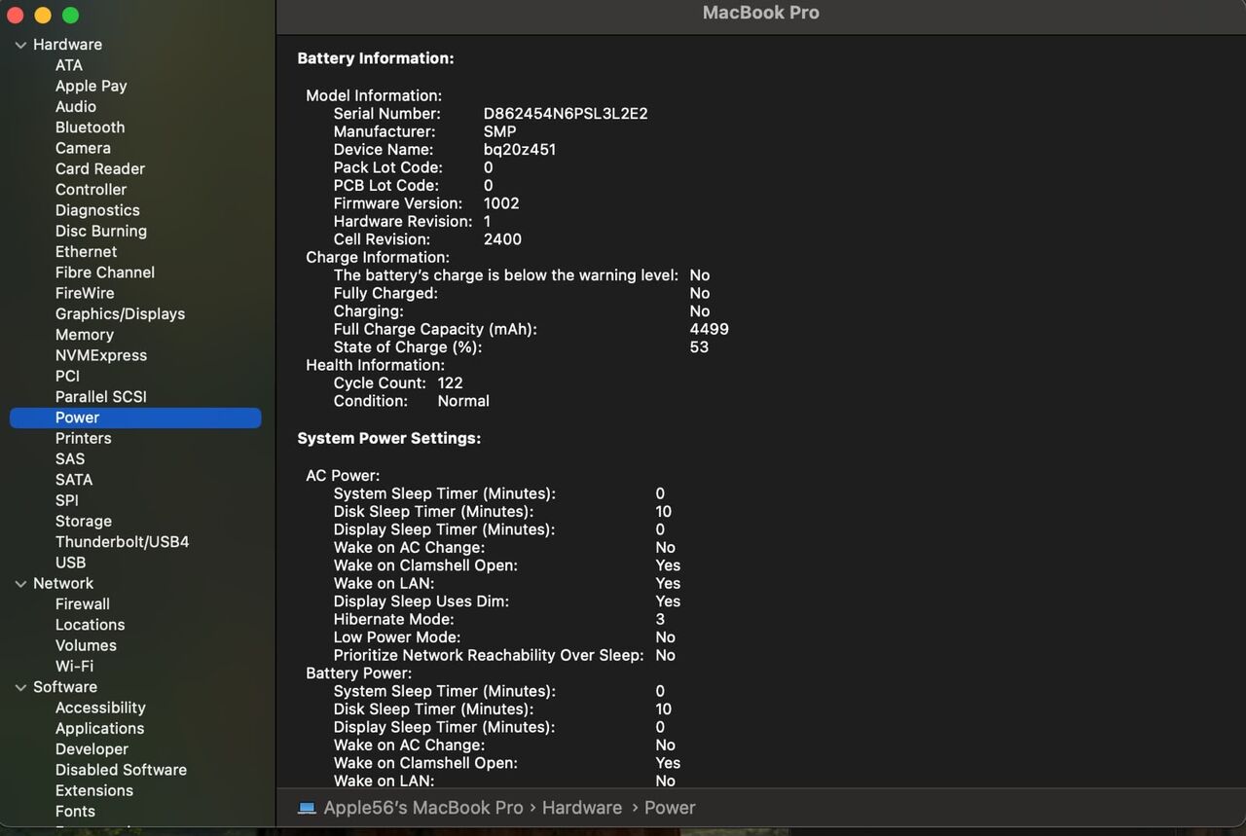Image resolution: width=1246 pixels, height=836 pixels.
Task: Click the Manufacturer value SMP
Action: click(500, 131)
